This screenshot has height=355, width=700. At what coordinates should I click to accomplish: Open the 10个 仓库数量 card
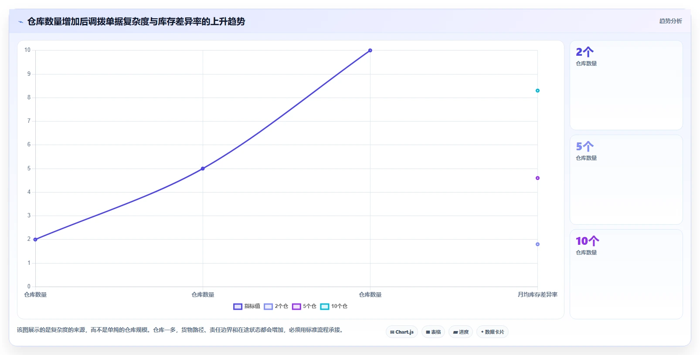[626, 274]
